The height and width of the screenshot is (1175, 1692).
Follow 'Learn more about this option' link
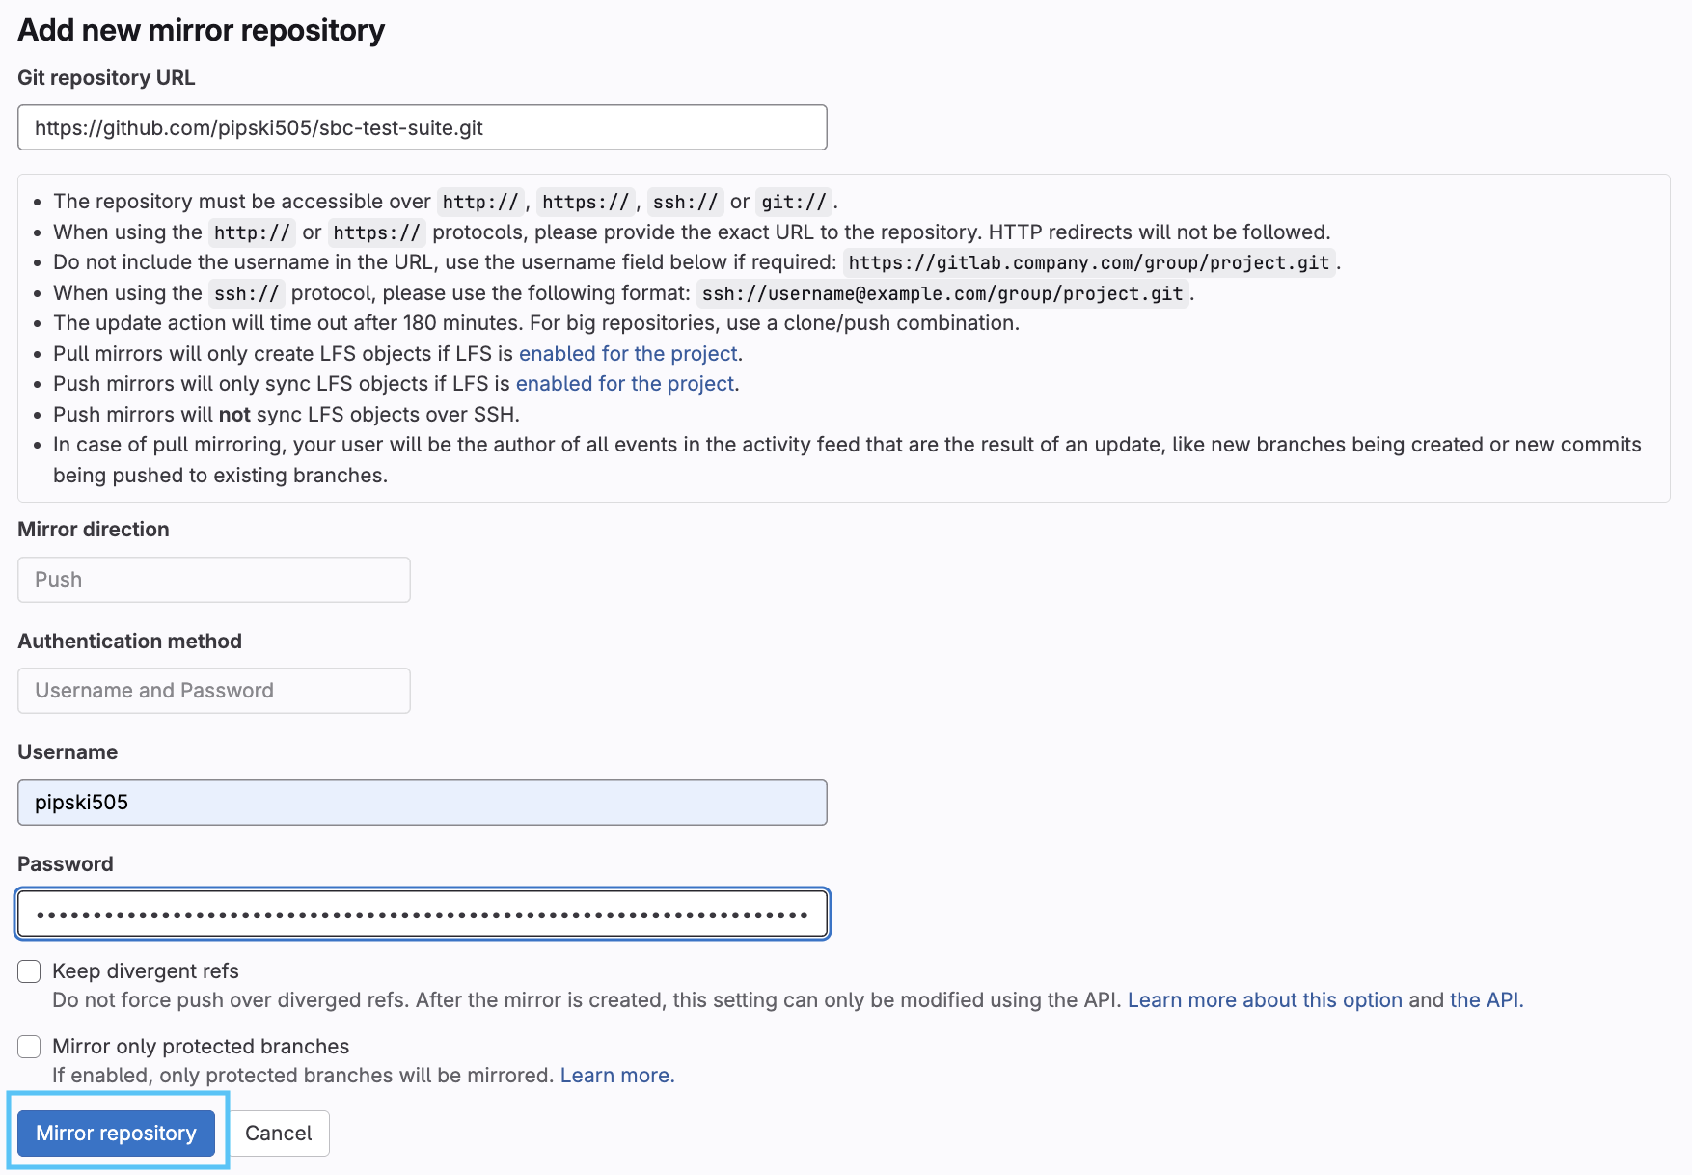(x=1265, y=1000)
